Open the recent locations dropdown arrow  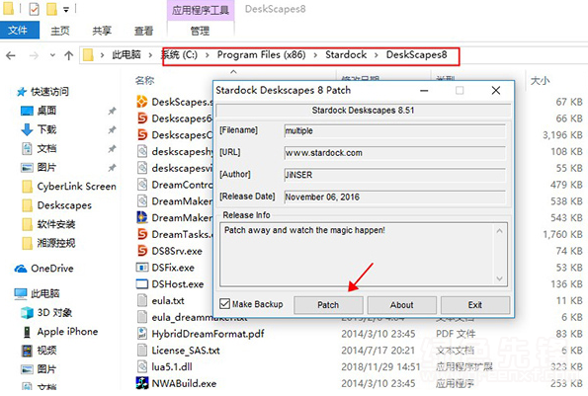coord(52,55)
